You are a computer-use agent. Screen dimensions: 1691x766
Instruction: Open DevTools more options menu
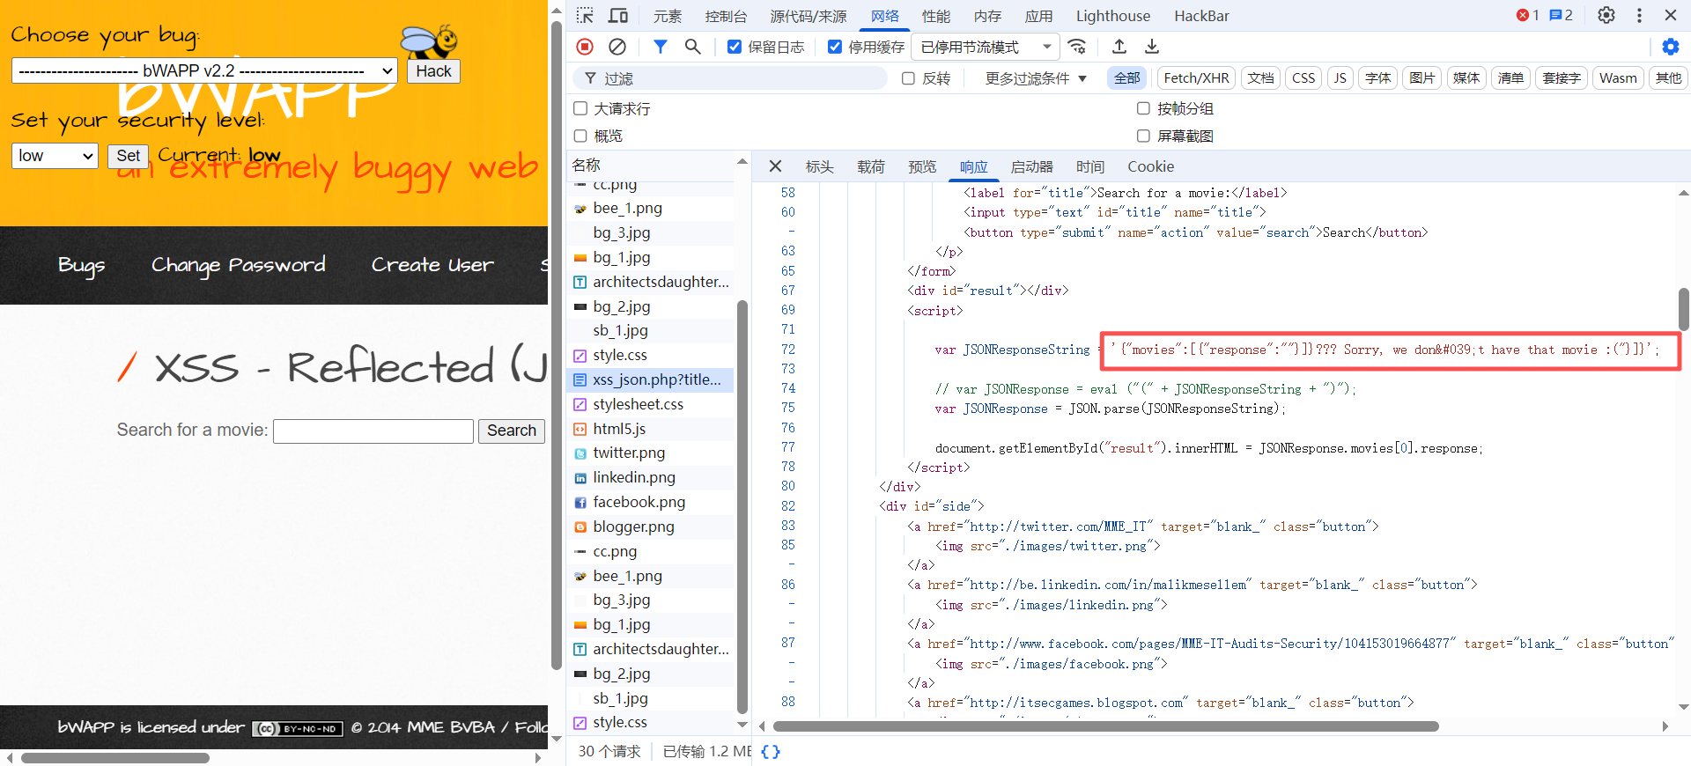point(1639,15)
